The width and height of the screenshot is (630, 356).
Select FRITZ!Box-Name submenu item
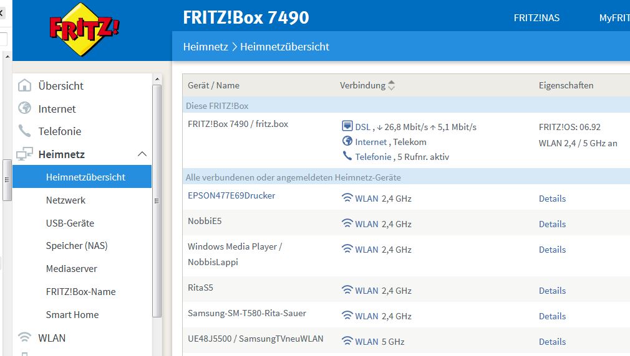click(82, 291)
